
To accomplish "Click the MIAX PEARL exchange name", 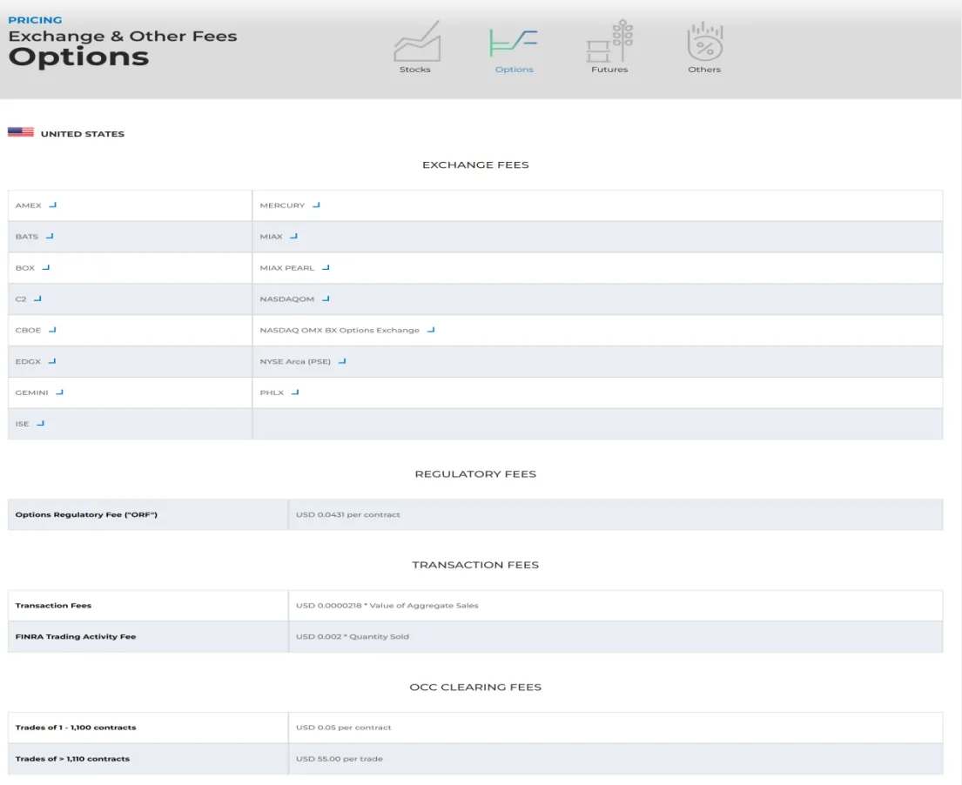I will 287,268.
